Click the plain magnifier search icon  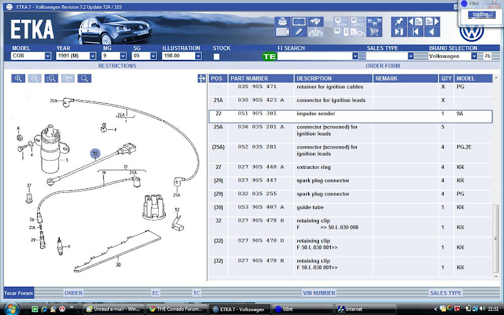(x=84, y=78)
